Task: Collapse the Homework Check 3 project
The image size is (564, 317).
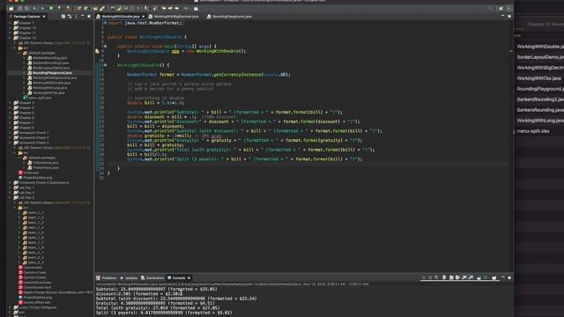Action: tap(10, 143)
